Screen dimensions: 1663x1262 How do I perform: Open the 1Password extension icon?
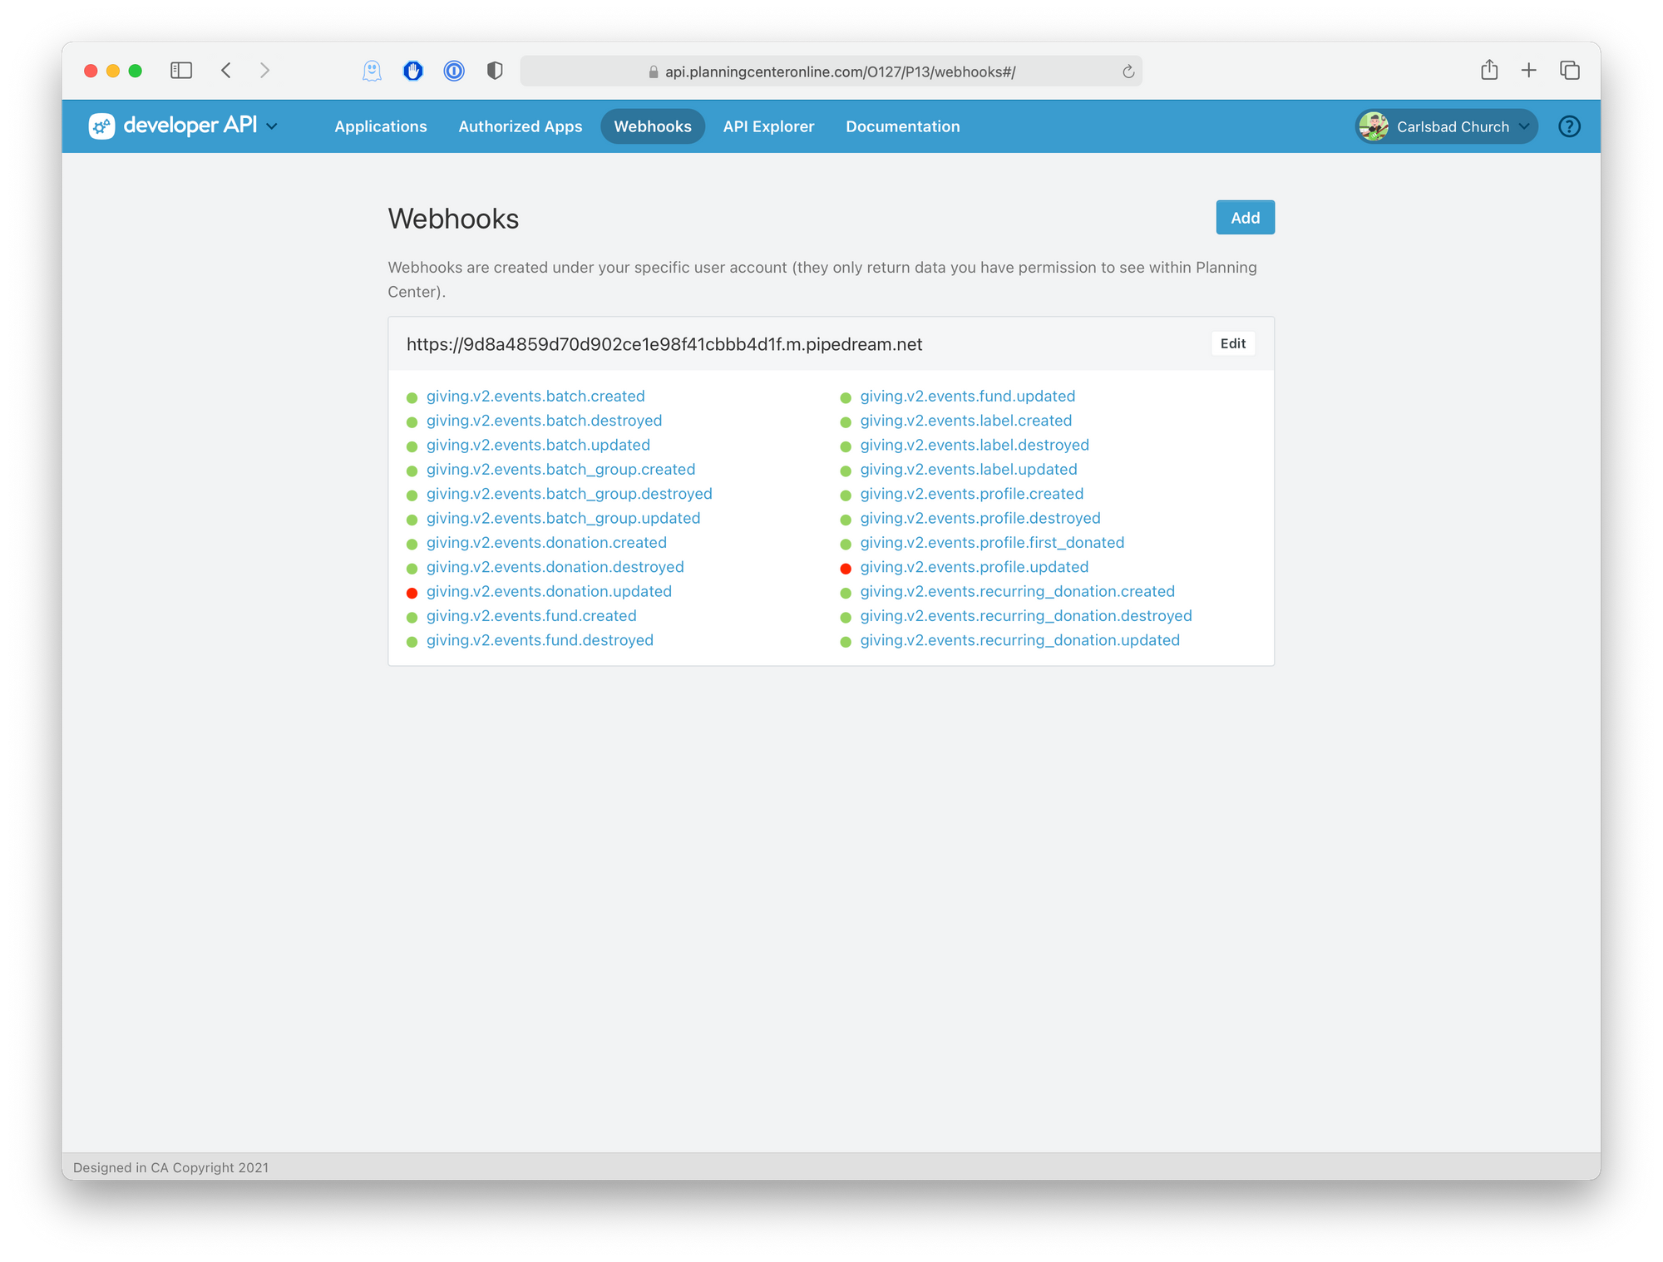click(454, 71)
